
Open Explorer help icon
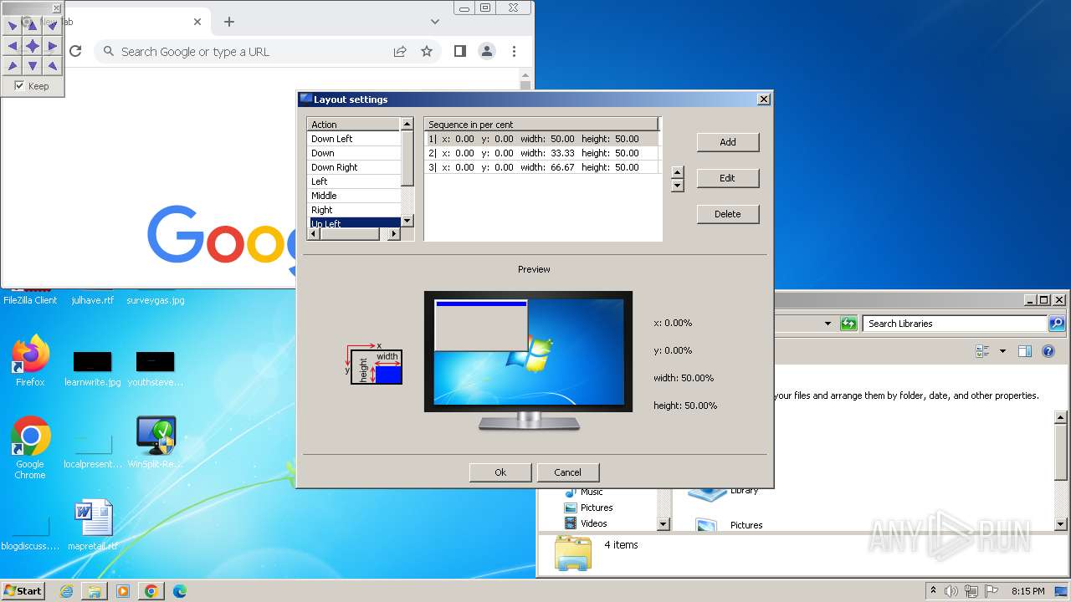tap(1048, 351)
